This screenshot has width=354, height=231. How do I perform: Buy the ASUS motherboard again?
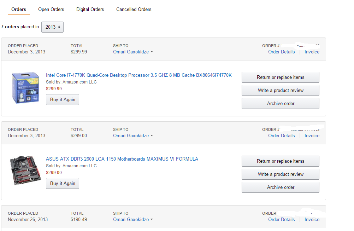coord(63,183)
